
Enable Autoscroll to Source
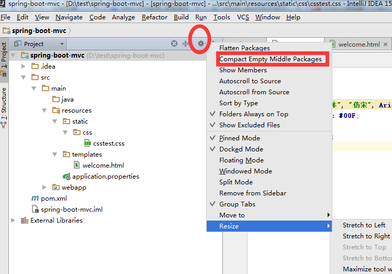[x=269, y=81]
